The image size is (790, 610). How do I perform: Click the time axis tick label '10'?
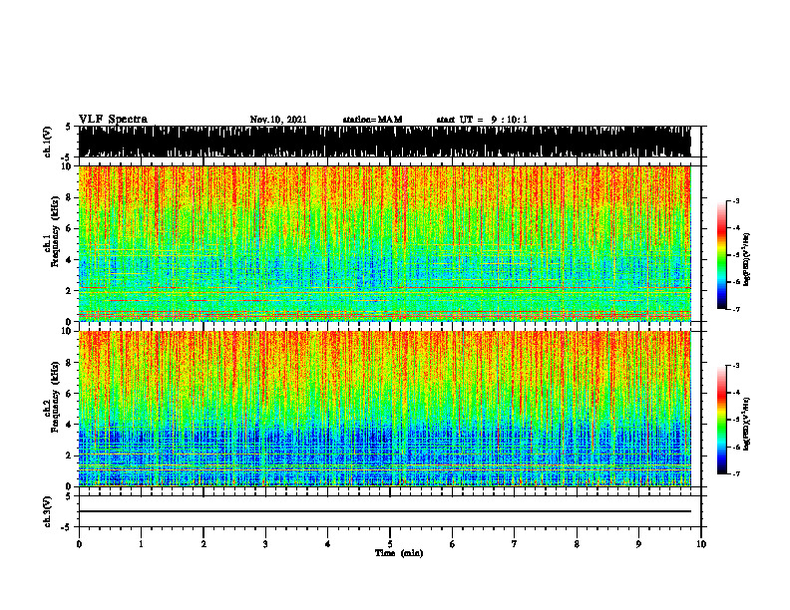pyautogui.click(x=701, y=544)
